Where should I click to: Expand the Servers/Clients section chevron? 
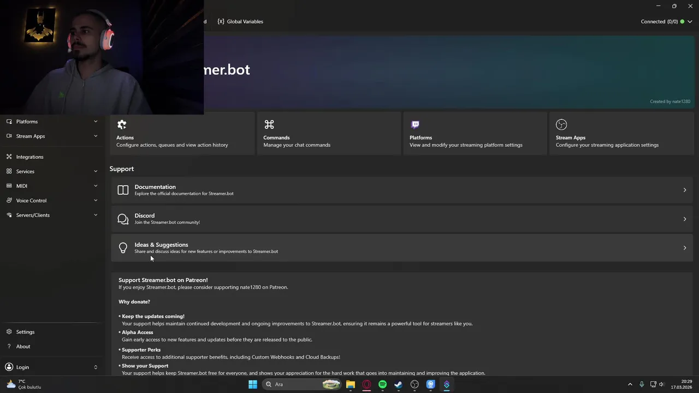pos(96,215)
